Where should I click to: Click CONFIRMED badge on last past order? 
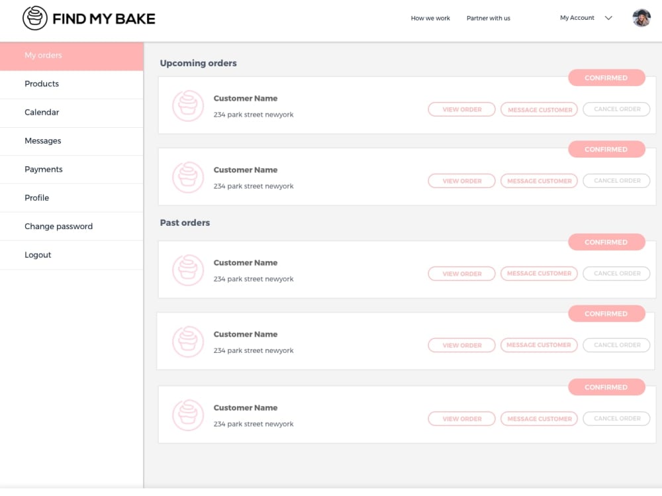pos(606,387)
